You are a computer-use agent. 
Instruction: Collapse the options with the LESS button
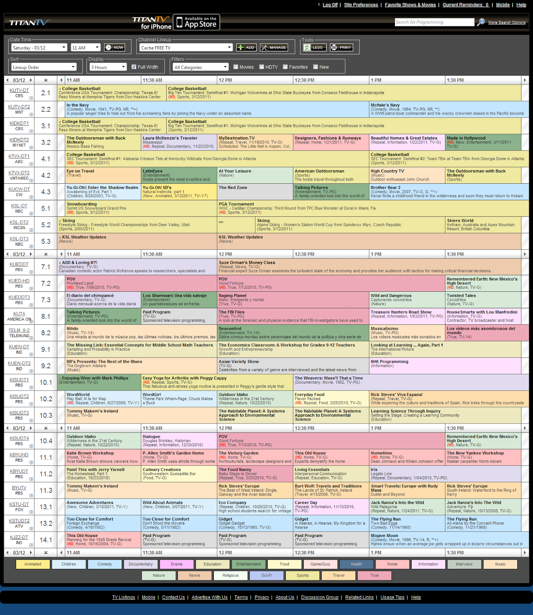315,47
